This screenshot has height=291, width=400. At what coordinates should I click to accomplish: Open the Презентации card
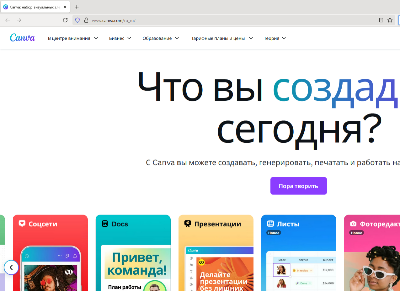[216, 253]
